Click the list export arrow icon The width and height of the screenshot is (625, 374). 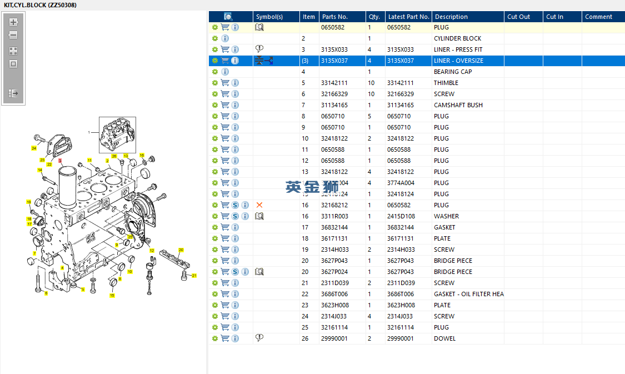(14, 93)
